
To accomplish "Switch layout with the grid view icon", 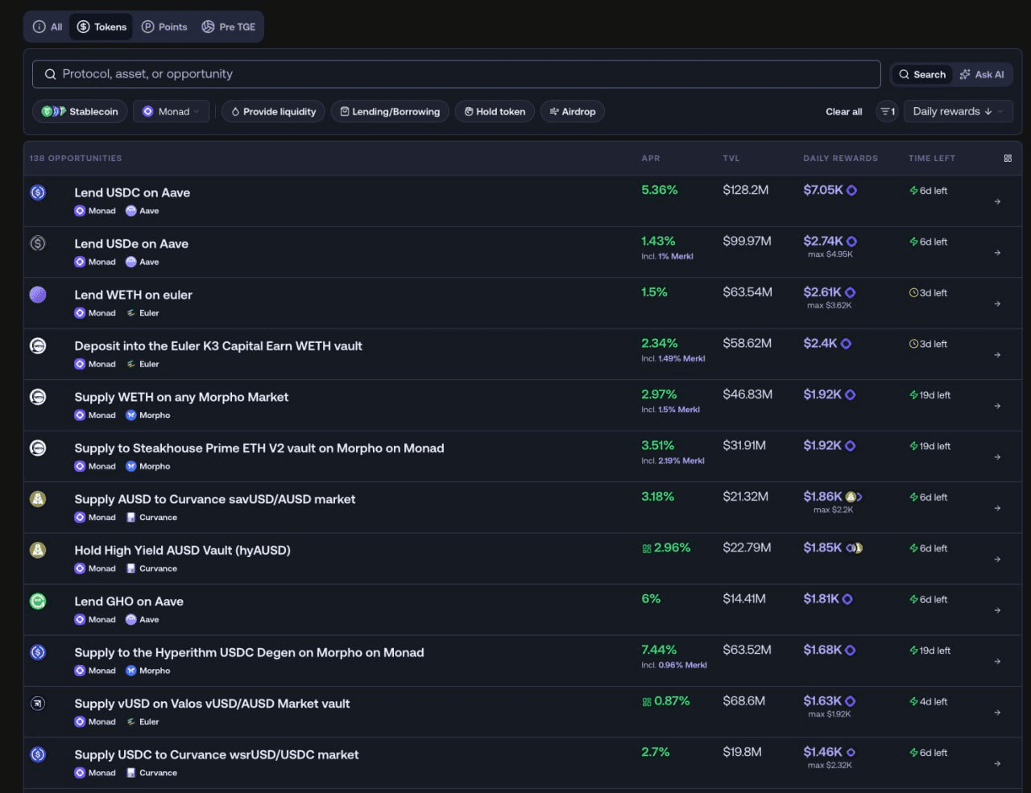I will 1008,159.
